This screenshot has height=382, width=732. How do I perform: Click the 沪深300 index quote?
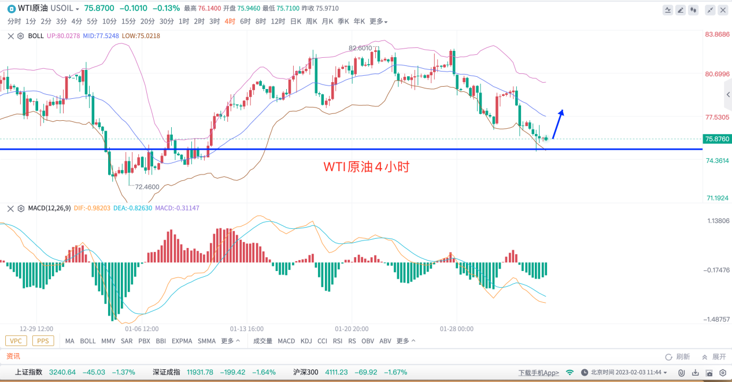click(x=350, y=372)
